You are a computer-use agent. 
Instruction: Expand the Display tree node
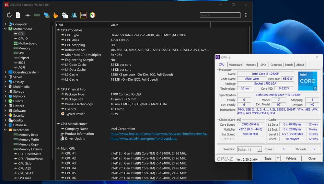6,82
